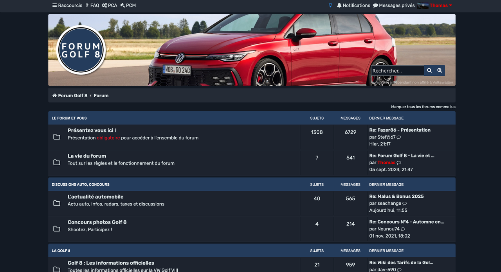The height and width of the screenshot is (272, 501).
Task: Open Re: Forum Golf 8 - La vie et post
Action: pyautogui.click(x=402, y=156)
